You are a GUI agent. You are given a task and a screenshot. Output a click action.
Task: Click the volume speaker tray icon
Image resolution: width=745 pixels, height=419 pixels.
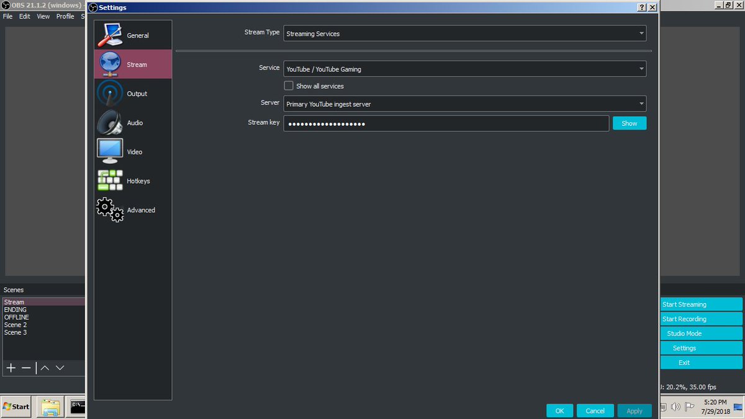point(676,407)
